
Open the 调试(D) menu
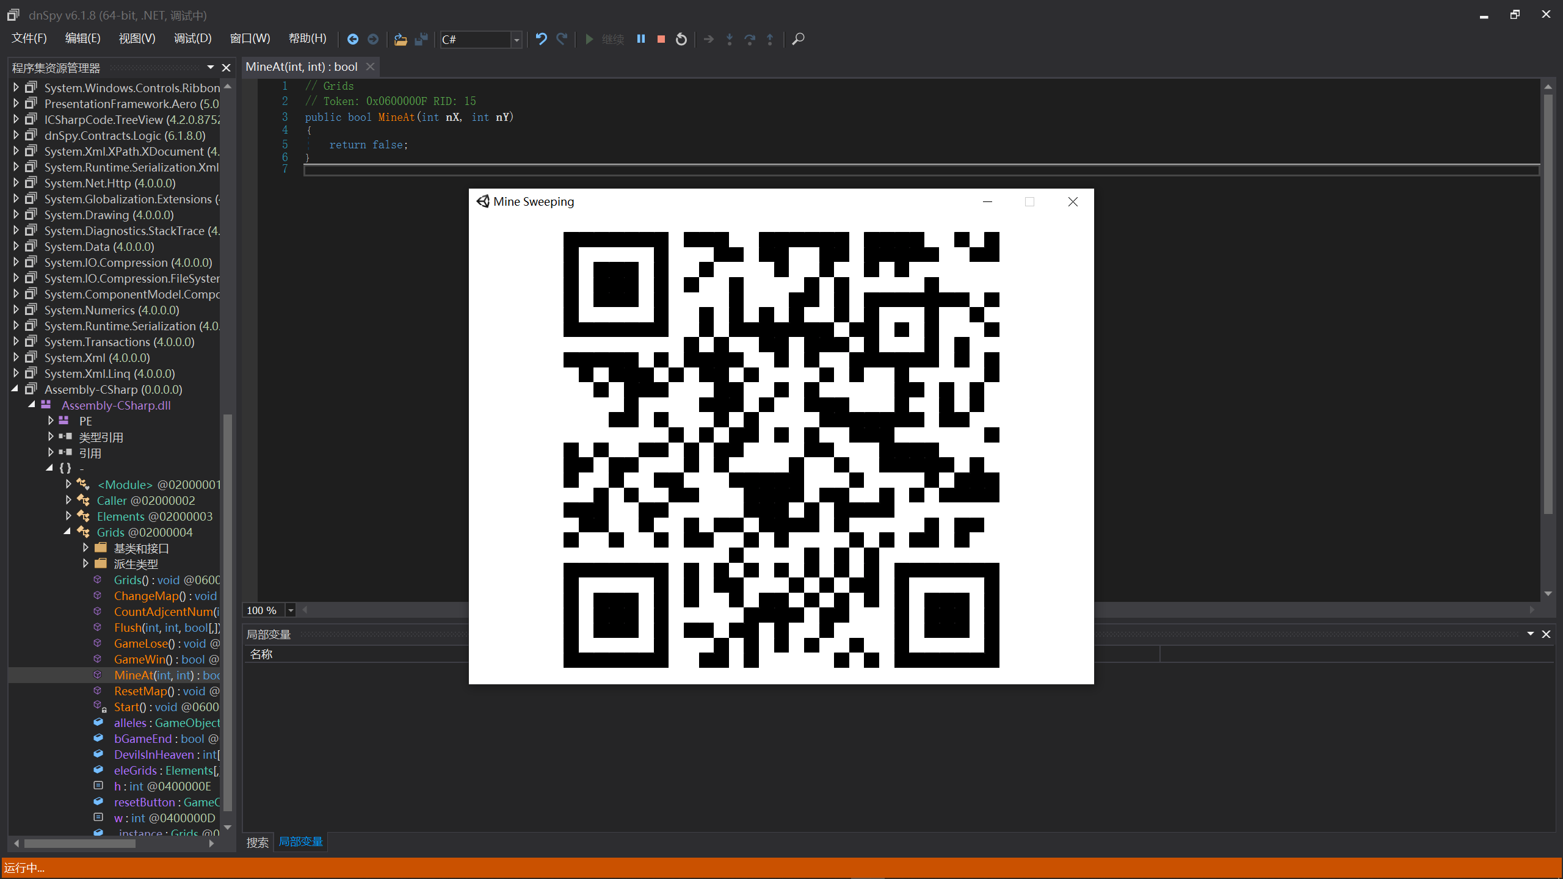[192, 38]
